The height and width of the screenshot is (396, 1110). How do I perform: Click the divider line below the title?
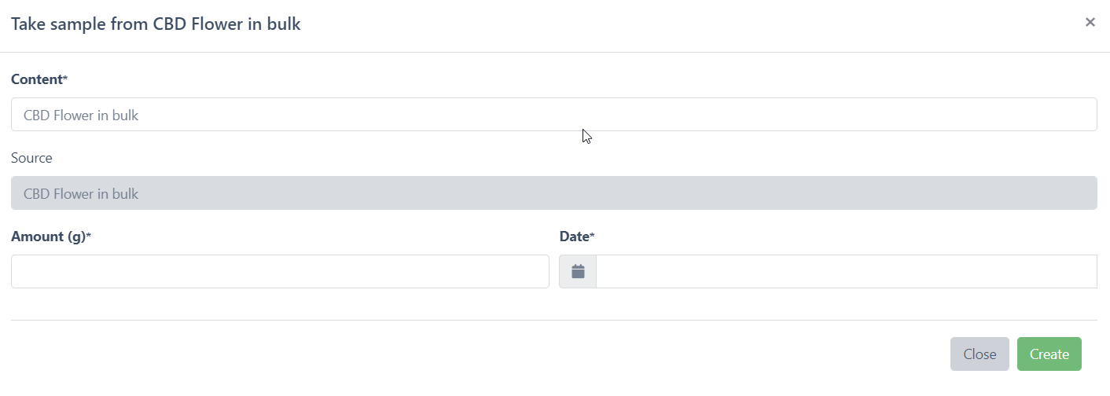pyautogui.click(x=553, y=52)
